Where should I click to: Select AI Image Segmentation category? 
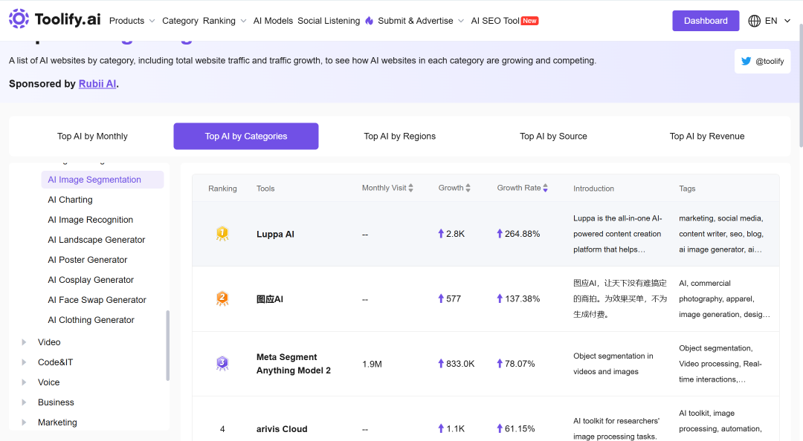(x=103, y=180)
